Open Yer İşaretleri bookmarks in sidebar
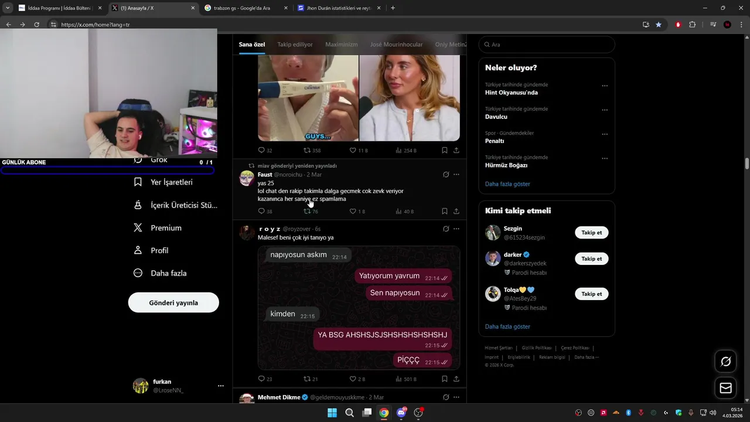This screenshot has width=750, height=422. pos(163,182)
